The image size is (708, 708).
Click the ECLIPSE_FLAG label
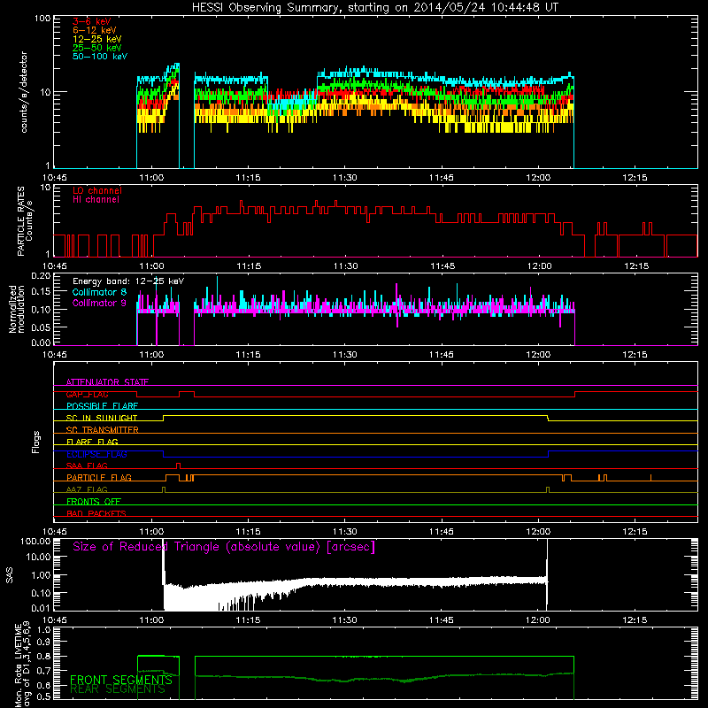pyautogui.click(x=96, y=454)
